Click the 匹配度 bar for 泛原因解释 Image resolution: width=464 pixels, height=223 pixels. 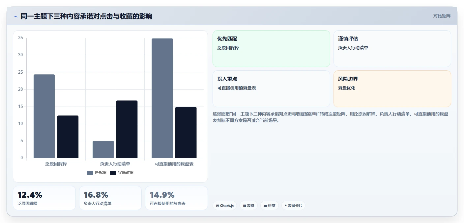click(44, 116)
